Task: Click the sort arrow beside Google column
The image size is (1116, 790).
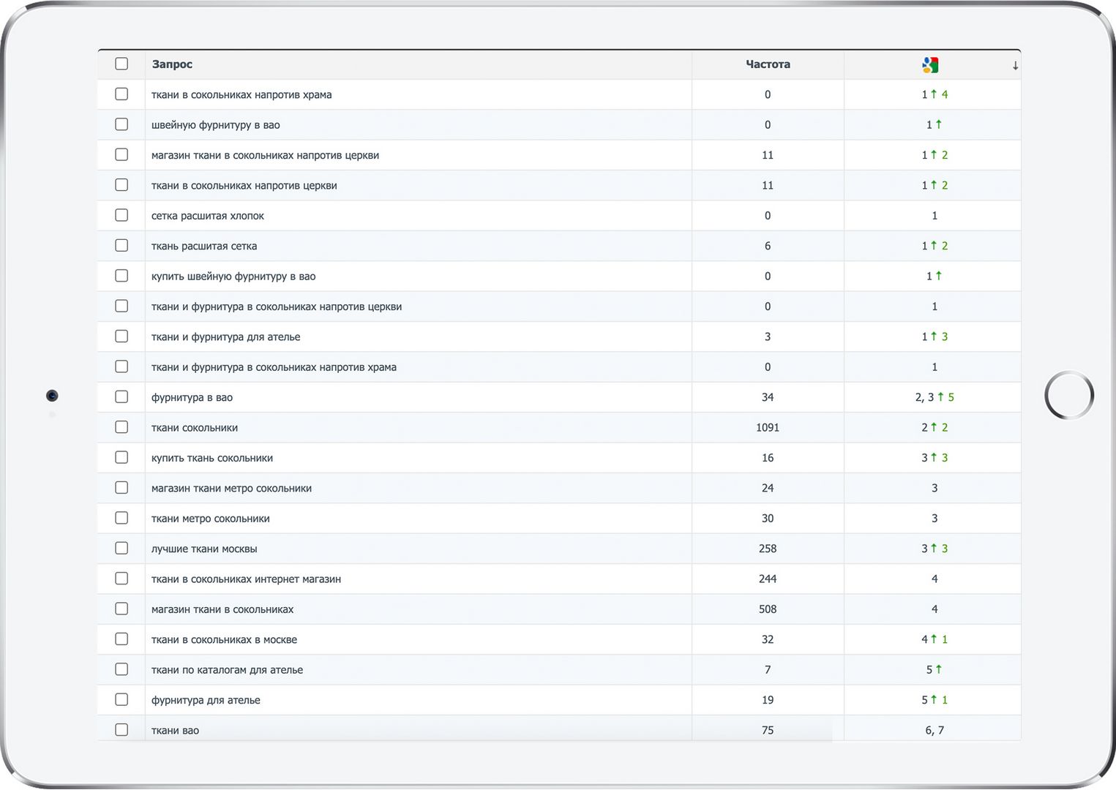Action: click(1015, 66)
